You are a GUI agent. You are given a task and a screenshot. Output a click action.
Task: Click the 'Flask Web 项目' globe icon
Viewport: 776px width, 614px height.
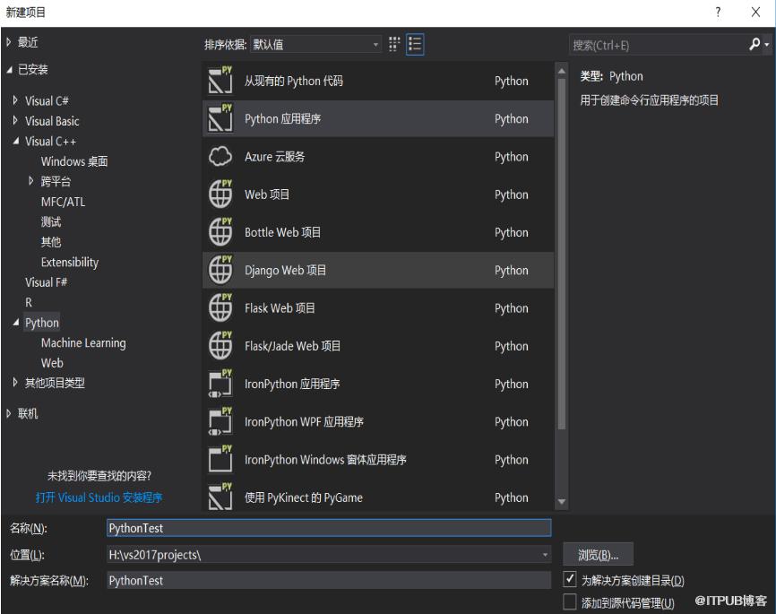[x=220, y=308]
